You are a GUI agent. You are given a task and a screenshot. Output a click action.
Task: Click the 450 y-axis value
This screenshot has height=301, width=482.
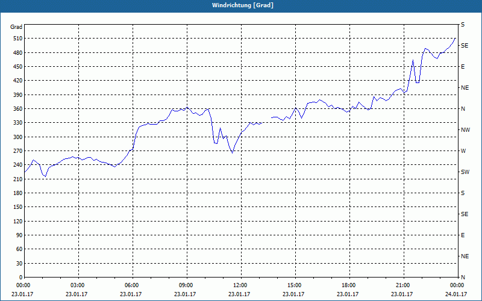point(18,67)
